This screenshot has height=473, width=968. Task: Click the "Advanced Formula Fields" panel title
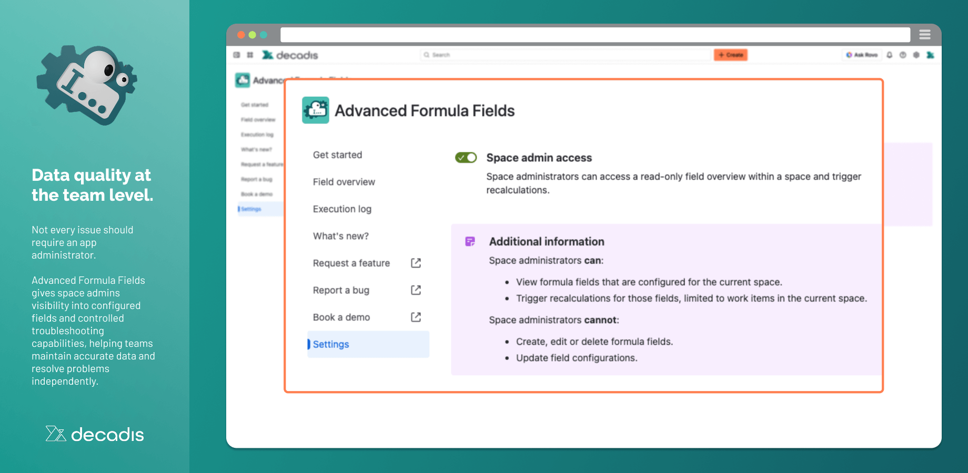click(x=425, y=110)
